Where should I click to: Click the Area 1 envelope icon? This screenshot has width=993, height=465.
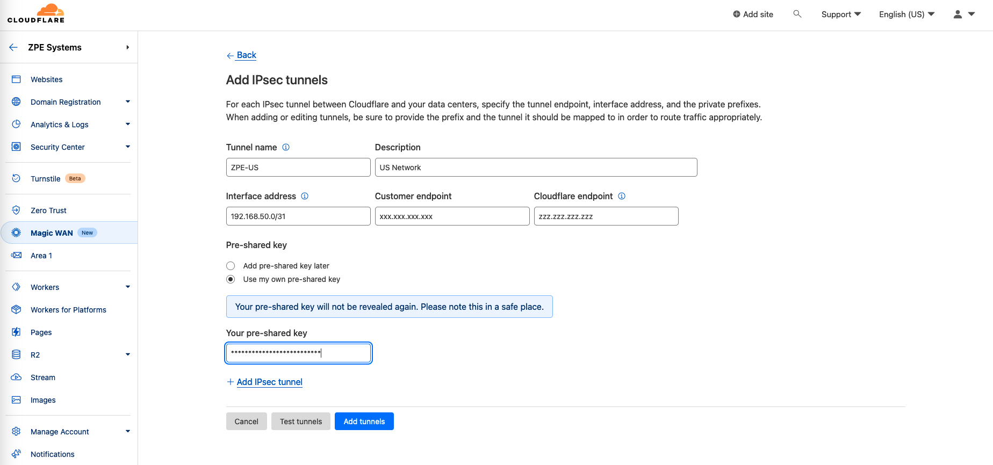coord(16,256)
